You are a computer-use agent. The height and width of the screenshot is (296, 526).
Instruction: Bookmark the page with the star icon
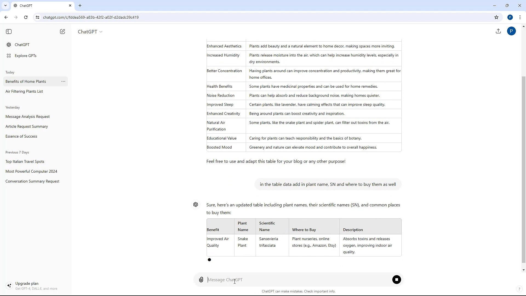[x=496, y=17]
